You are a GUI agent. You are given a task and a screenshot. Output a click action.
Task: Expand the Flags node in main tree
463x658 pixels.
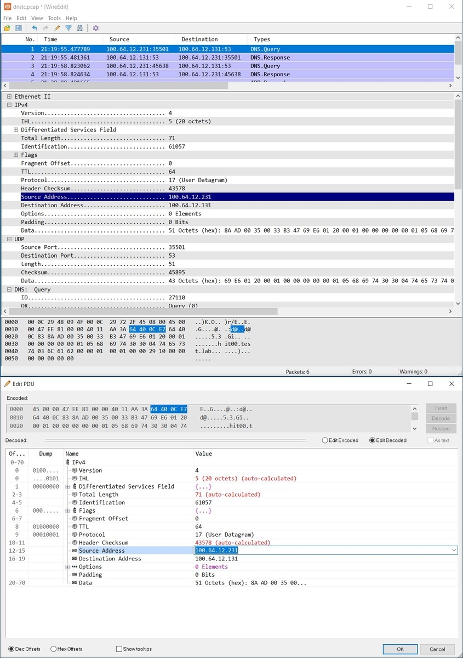click(16, 155)
